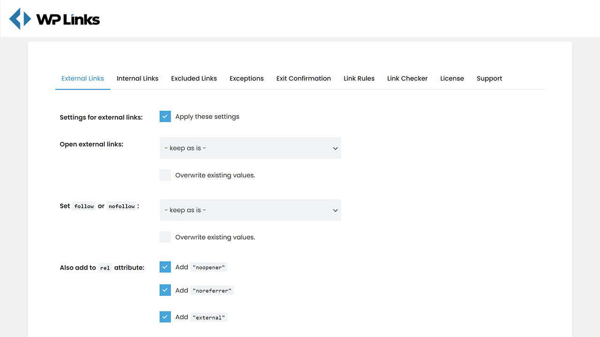Click the WP Links logo icon
This screenshot has height=337, width=600.
pyautogui.click(x=20, y=19)
